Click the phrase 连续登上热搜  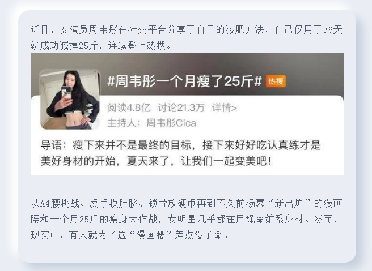(x=137, y=45)
